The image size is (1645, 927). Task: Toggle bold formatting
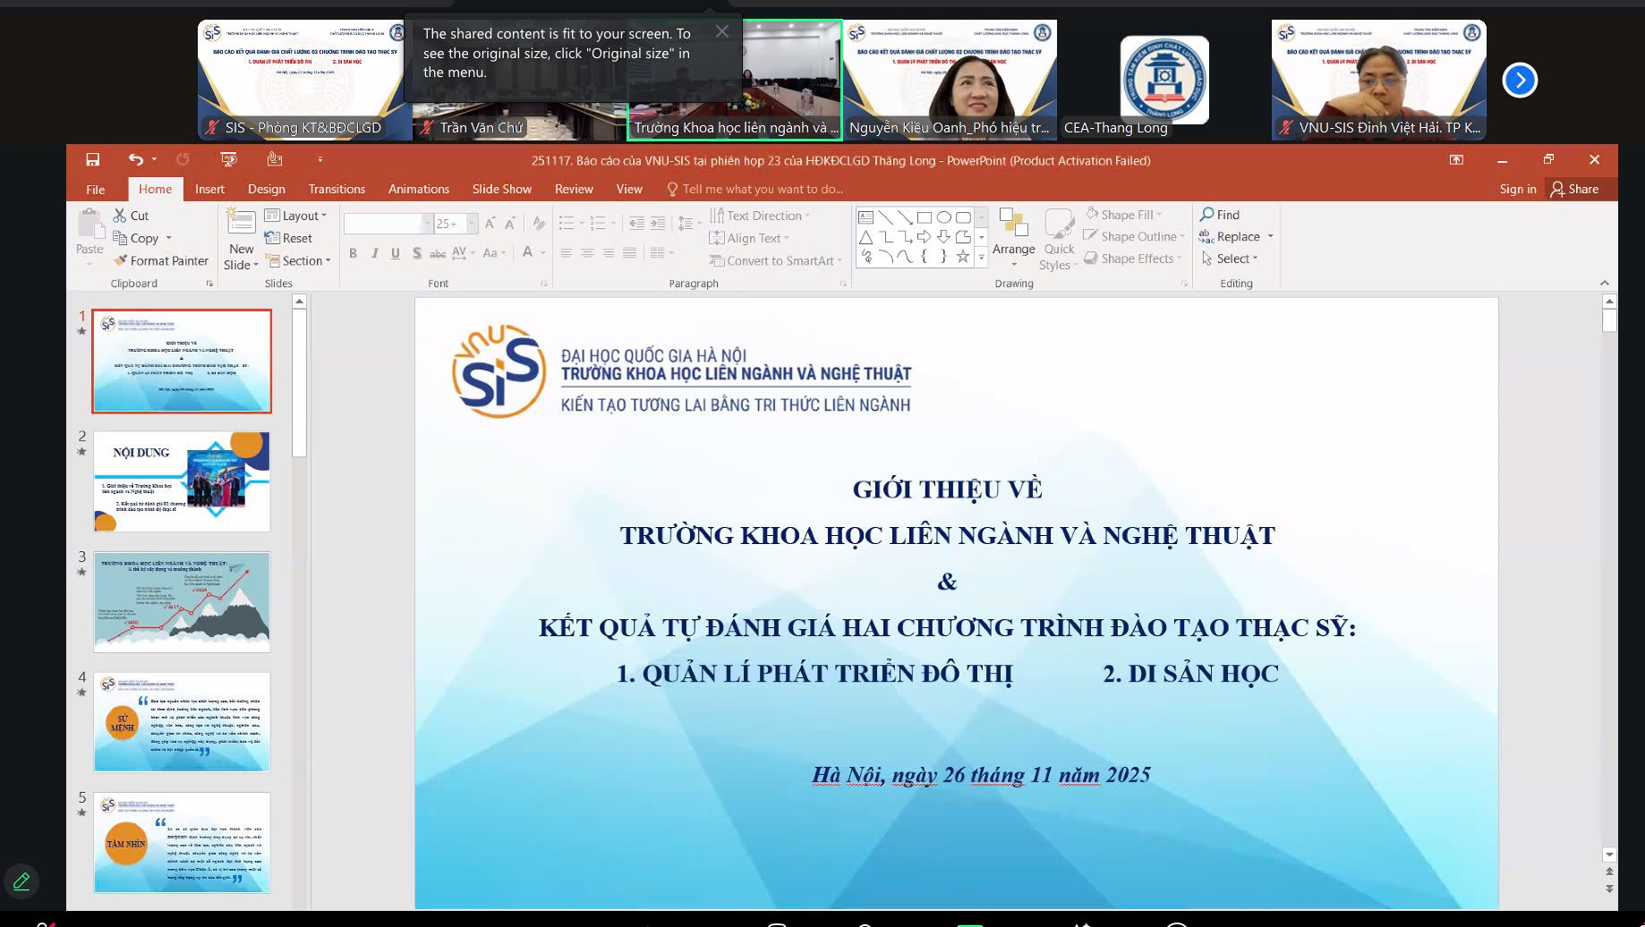click(x=353, y=253)
